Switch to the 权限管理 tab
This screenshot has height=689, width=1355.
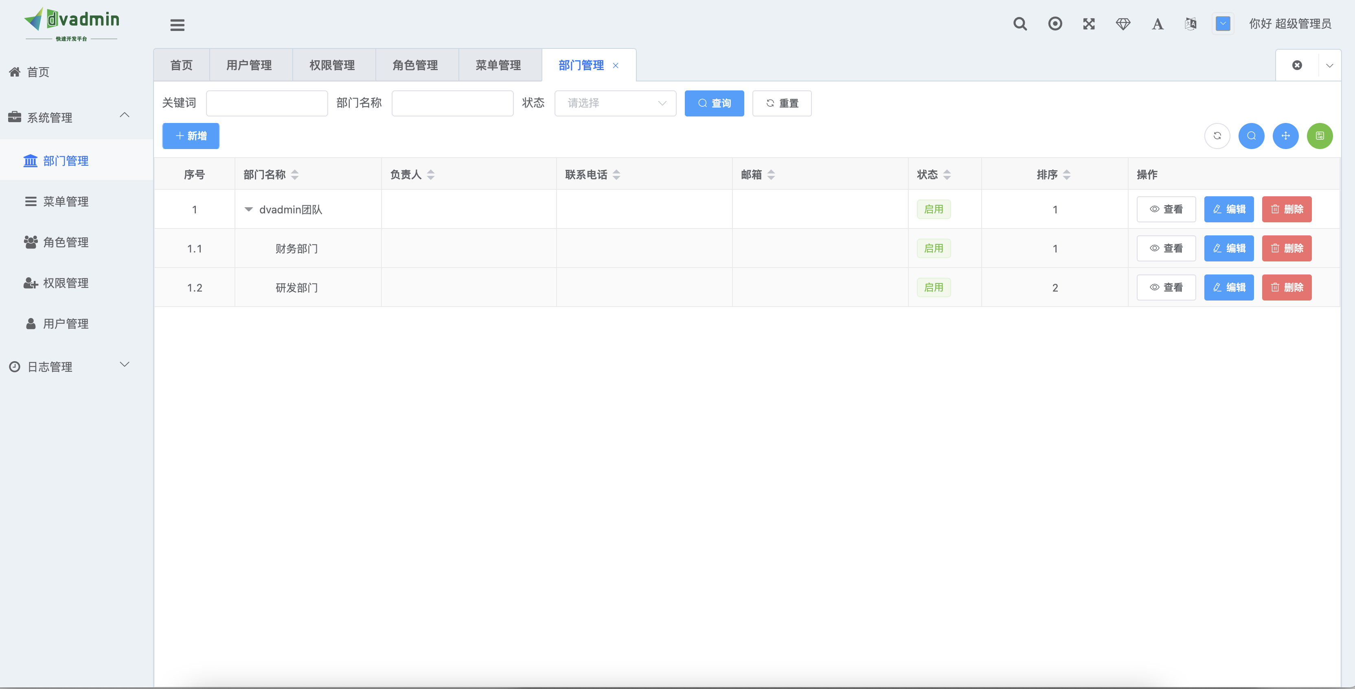[332, 65]
